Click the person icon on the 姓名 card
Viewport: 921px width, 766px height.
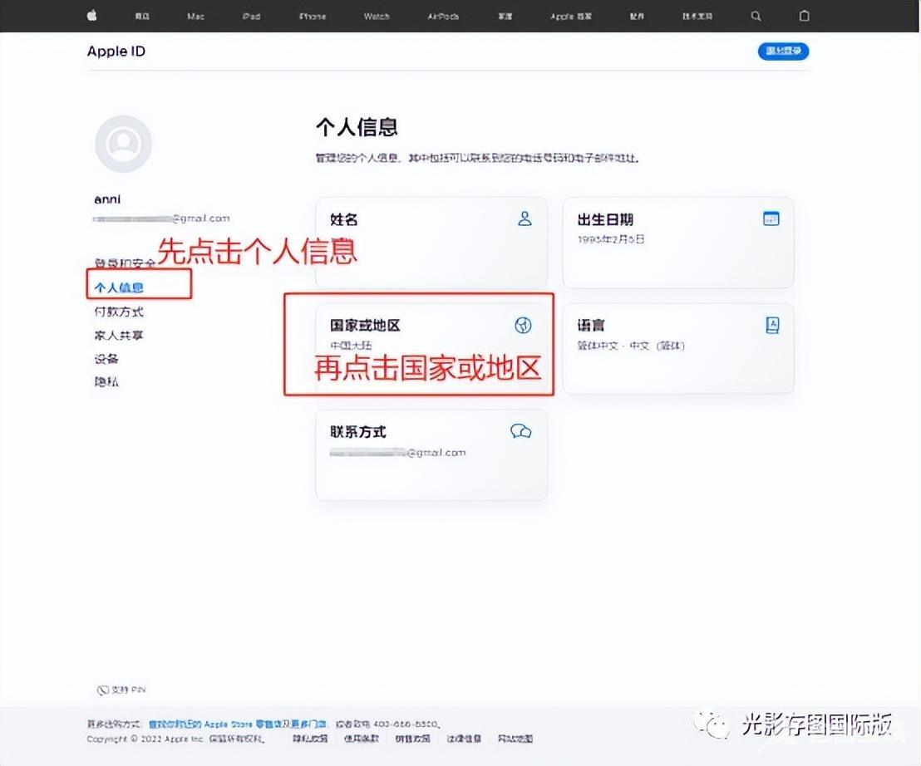(525, 219)
